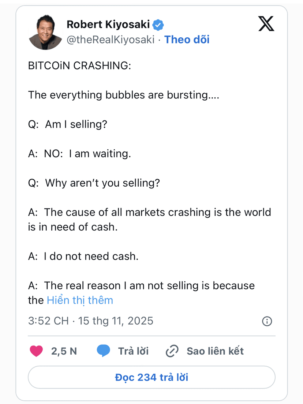Like the tweet with the heart icon
This screenshot has height=404, width=303.
[x=36, y=351]
